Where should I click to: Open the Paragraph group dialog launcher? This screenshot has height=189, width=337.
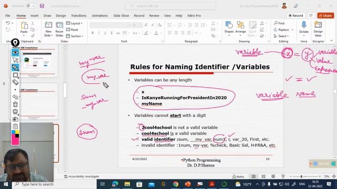[220, 41]
